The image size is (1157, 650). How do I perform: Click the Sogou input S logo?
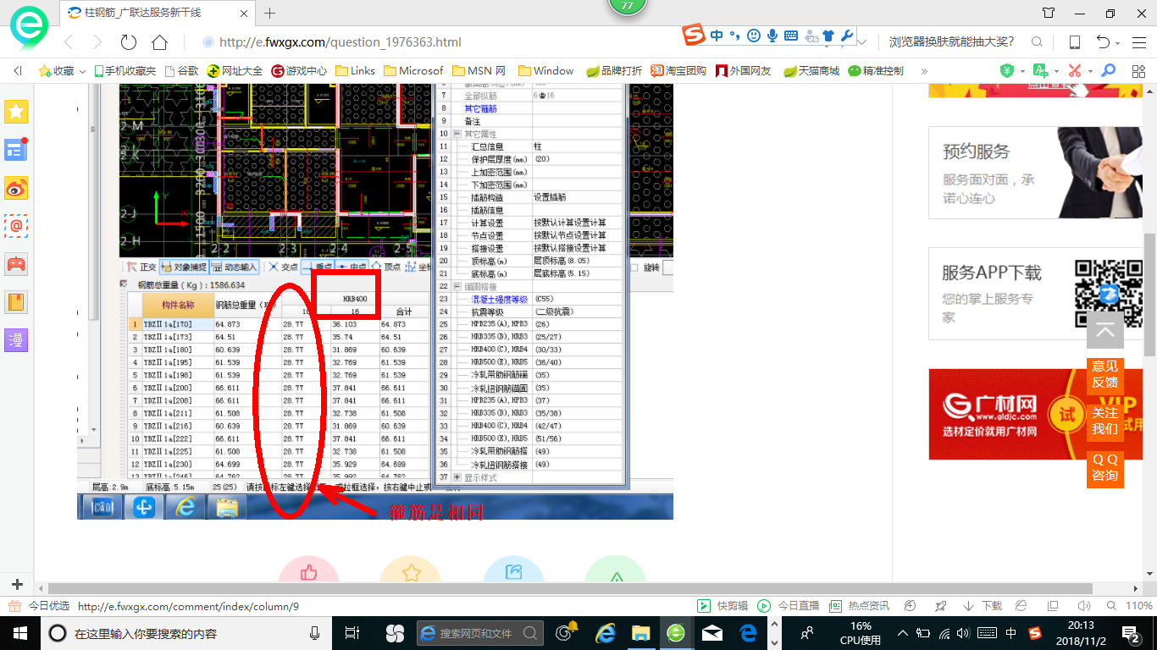(695, 36)
